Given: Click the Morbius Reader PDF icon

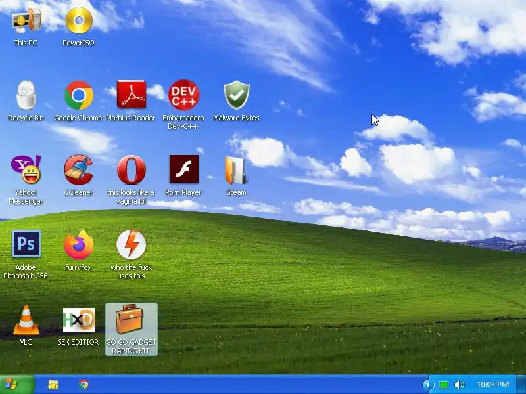Looking at the screenshot, I should pyautogui.click(x=131, y=95).
